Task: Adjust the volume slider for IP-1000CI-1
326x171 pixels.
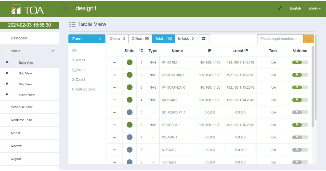Action: (300, 125)
